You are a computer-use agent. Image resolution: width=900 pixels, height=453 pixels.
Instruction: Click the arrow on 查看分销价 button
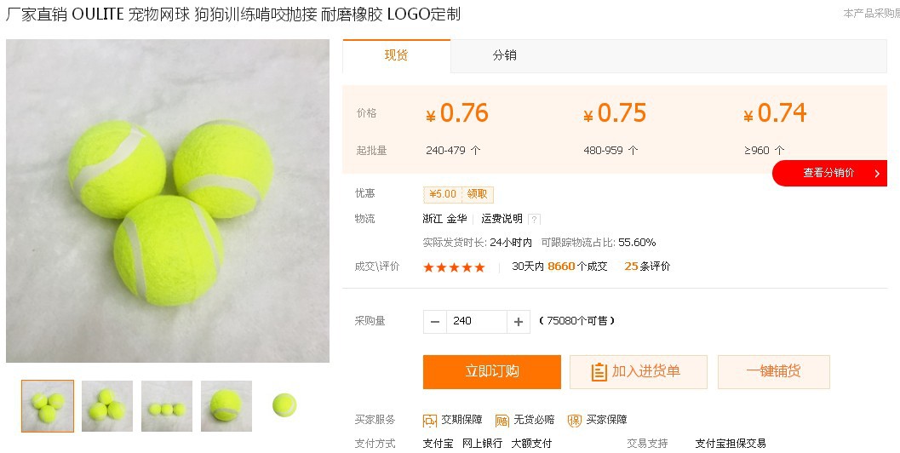pos(877,174)
